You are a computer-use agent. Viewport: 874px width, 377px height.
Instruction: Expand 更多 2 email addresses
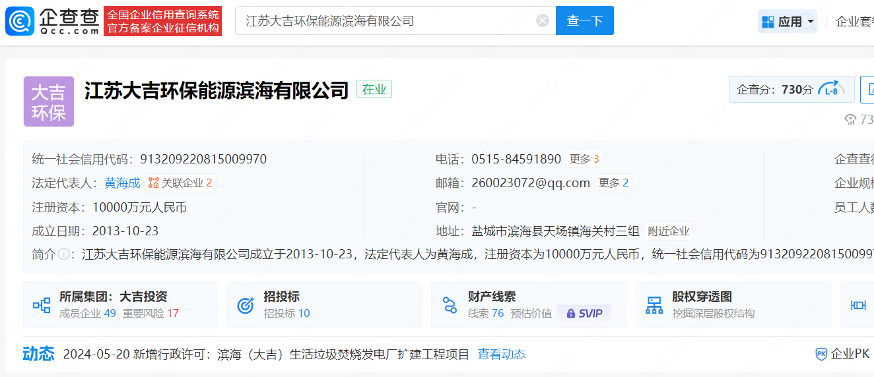click(613, 183)
